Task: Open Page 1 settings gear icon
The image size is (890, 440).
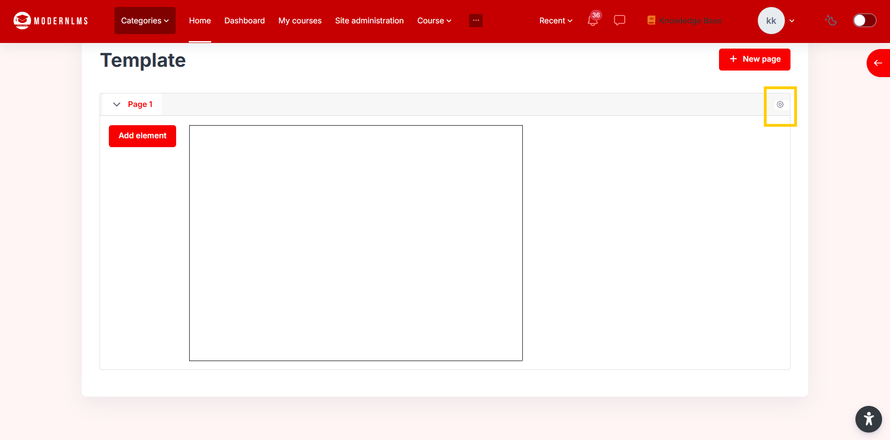Action: 780,105
